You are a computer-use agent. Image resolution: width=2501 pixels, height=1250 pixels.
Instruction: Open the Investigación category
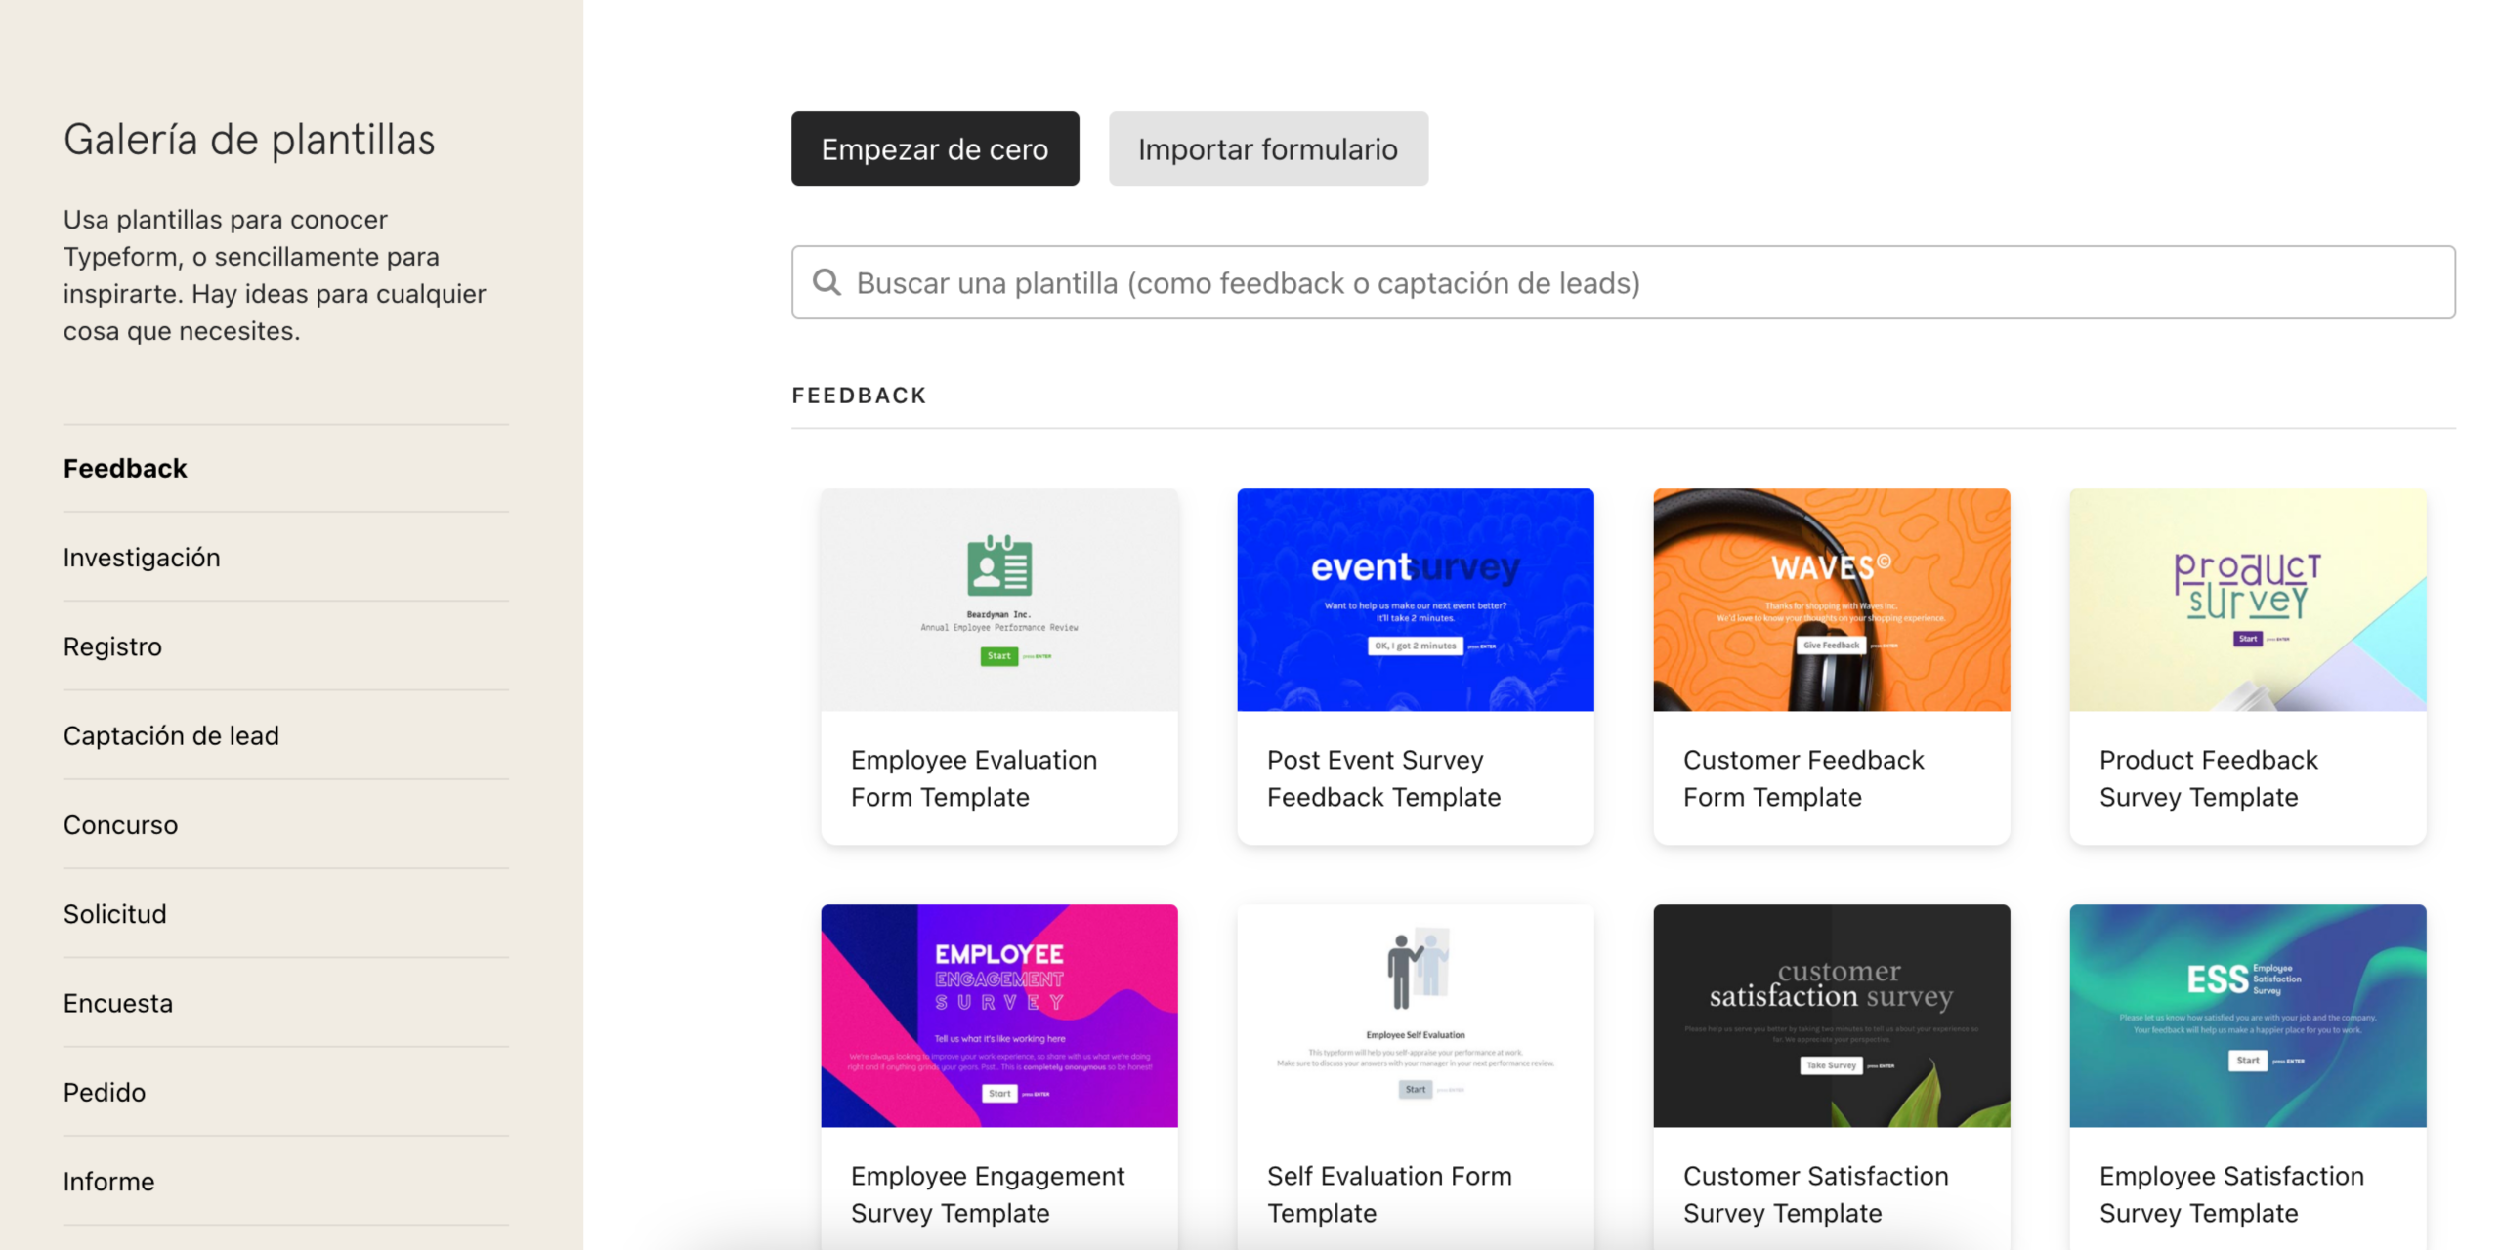[x=142, y=557]
